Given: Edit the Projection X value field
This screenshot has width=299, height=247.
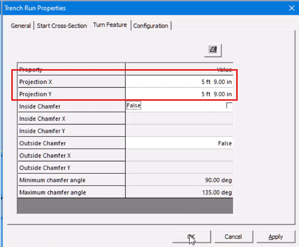Looking at the screenshot, I should click(179, 82).
